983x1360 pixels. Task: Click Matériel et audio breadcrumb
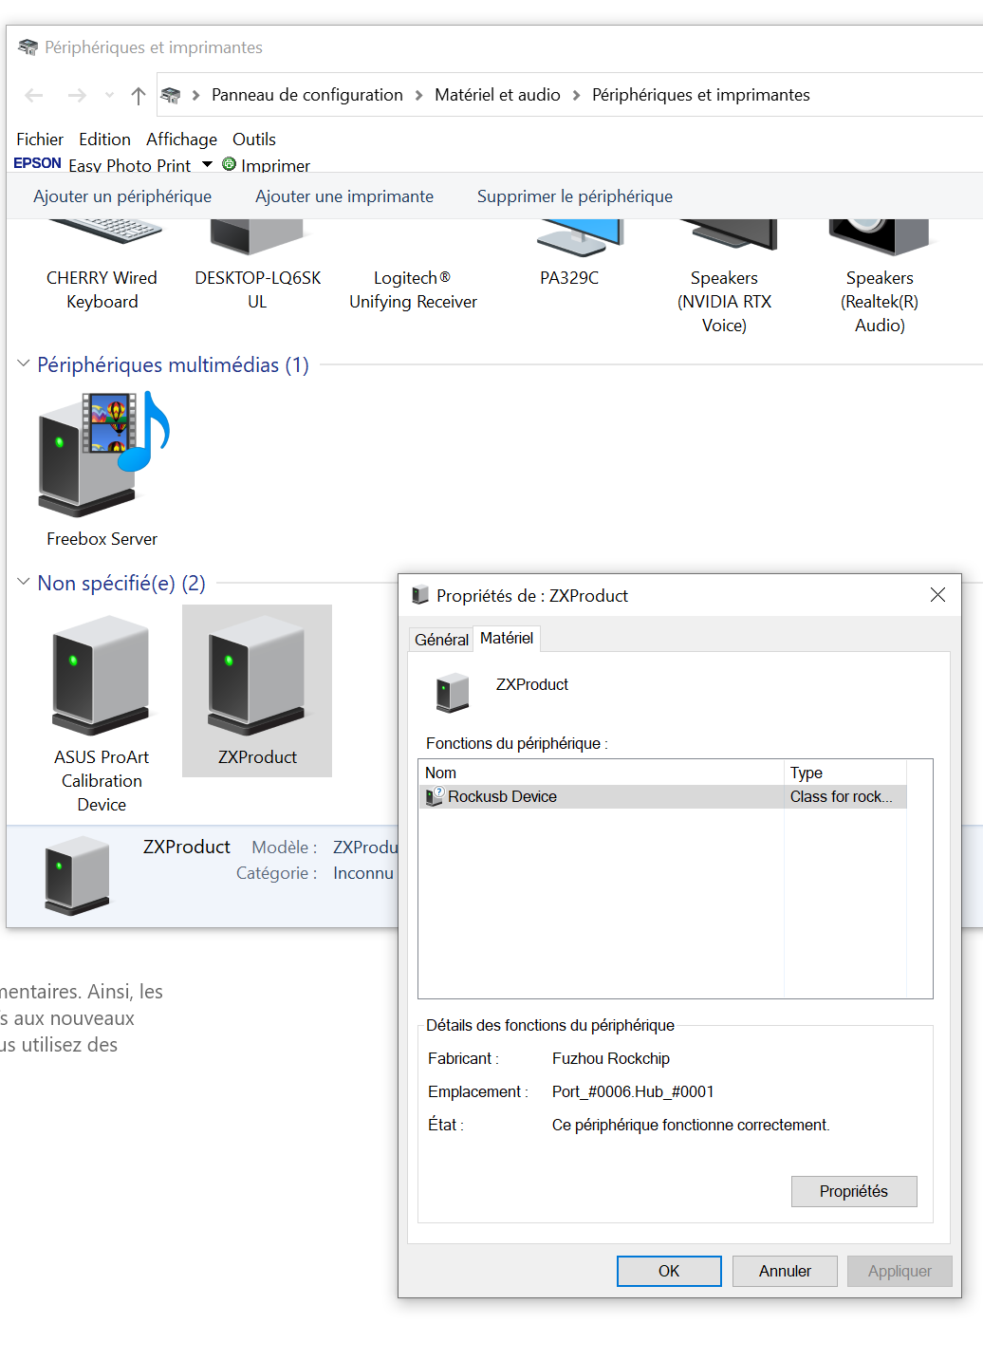point(497,95)
